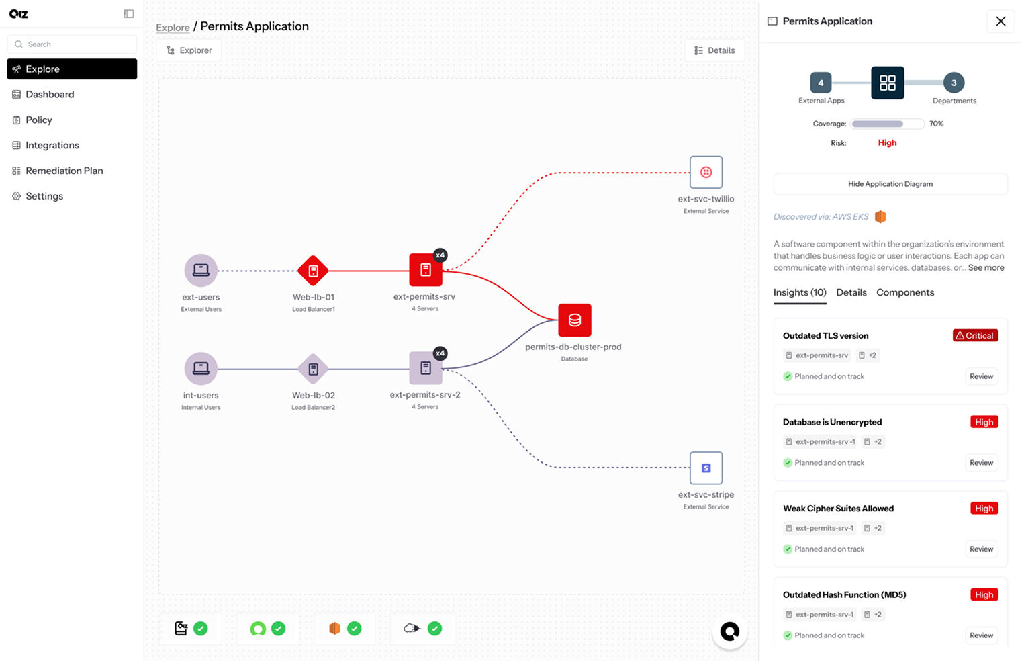The width and height of the screenshot is (1022, 661).
Task: Select the ext-svc-stripe external service node
Action: point(706,468)
